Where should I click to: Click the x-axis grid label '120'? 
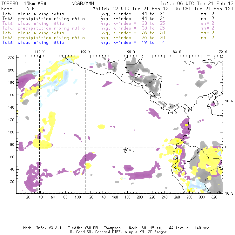coord(90,197)
